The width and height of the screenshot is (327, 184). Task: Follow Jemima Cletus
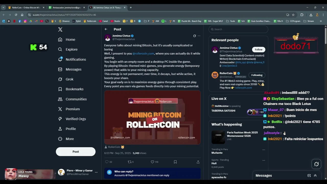coord(259,50)
